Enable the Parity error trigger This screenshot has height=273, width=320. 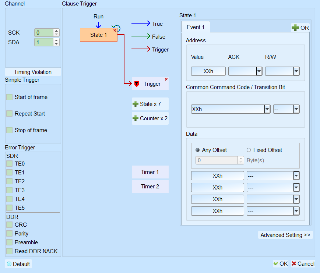pos(9,233)
